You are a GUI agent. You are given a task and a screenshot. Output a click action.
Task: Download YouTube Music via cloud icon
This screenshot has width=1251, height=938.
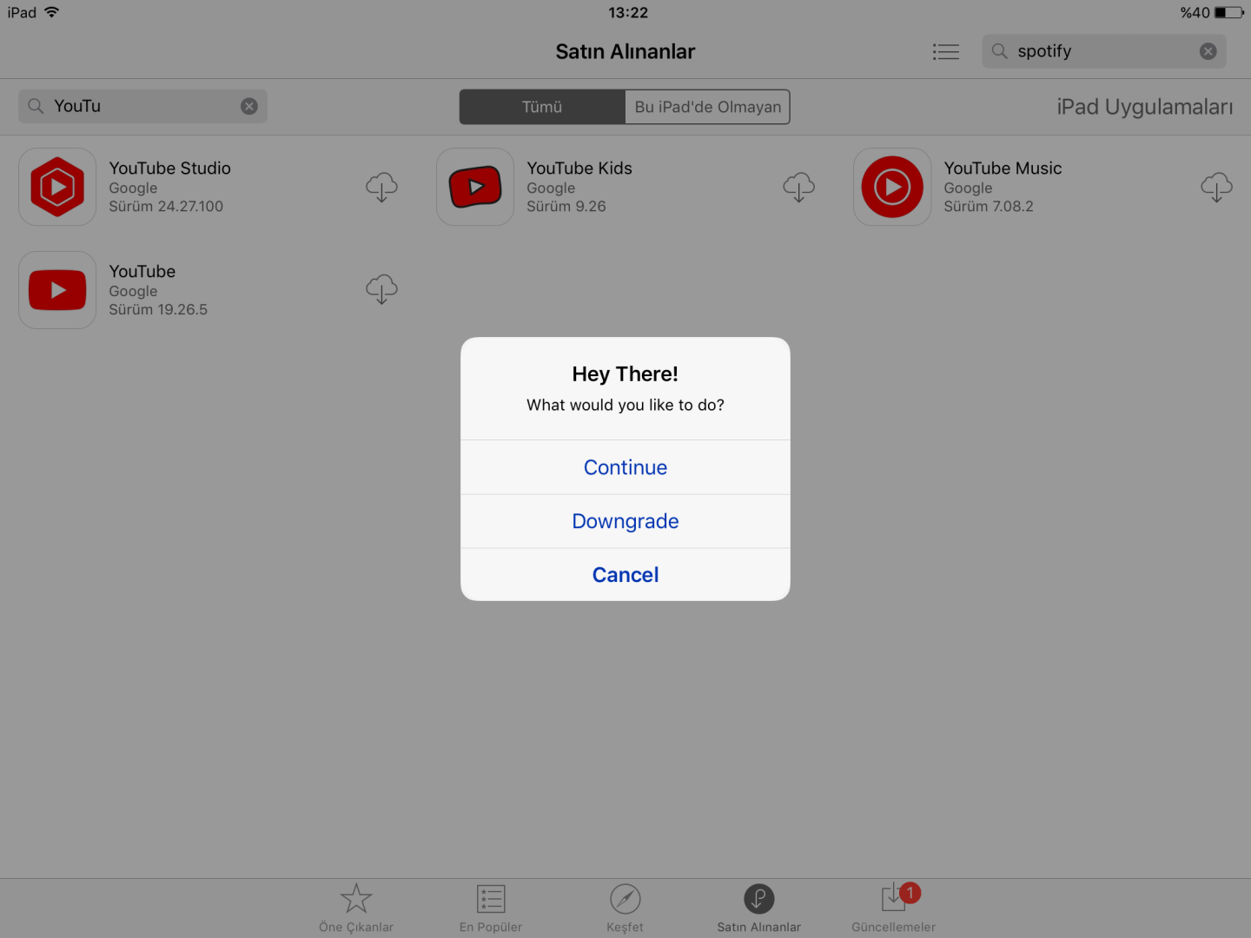click(1216, 187)
